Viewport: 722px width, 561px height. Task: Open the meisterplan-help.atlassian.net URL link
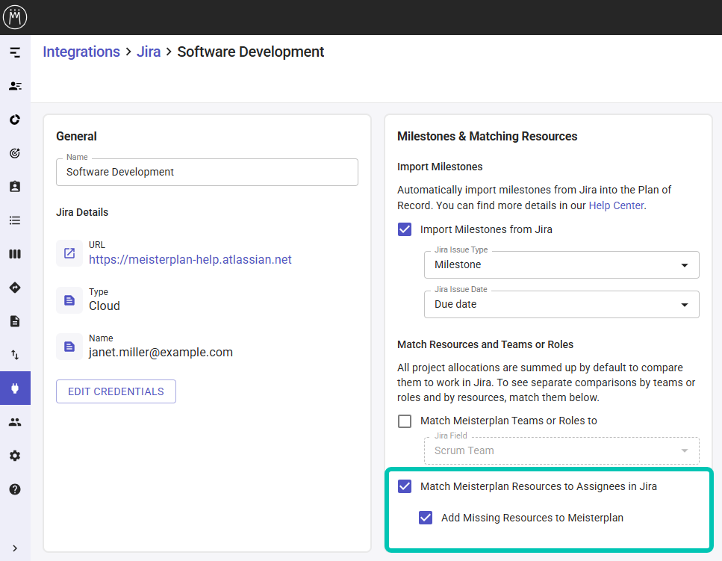(190, 260)
